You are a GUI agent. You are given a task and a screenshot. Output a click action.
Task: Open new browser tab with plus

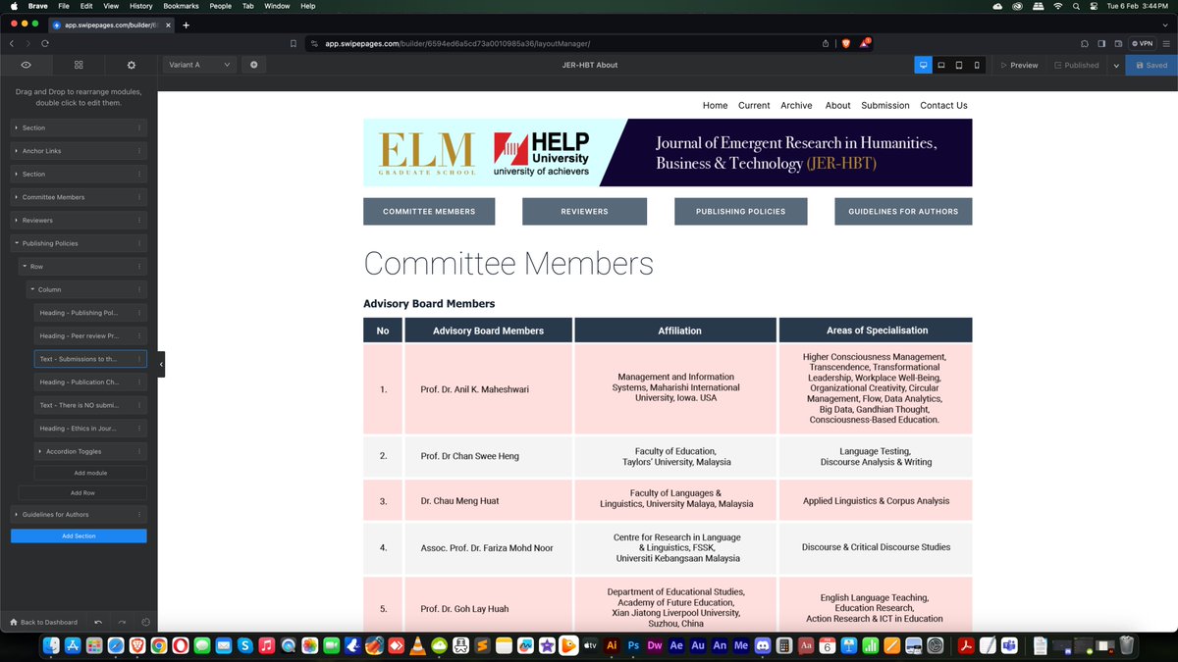(x=186, y=25)
